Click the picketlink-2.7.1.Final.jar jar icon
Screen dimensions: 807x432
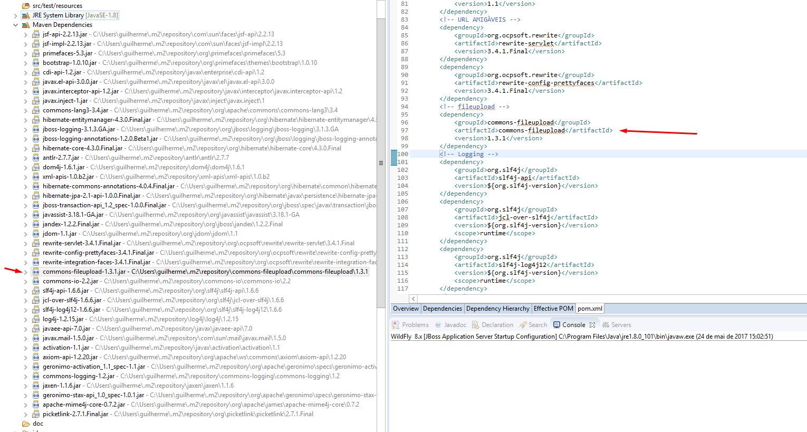point(36,414)
